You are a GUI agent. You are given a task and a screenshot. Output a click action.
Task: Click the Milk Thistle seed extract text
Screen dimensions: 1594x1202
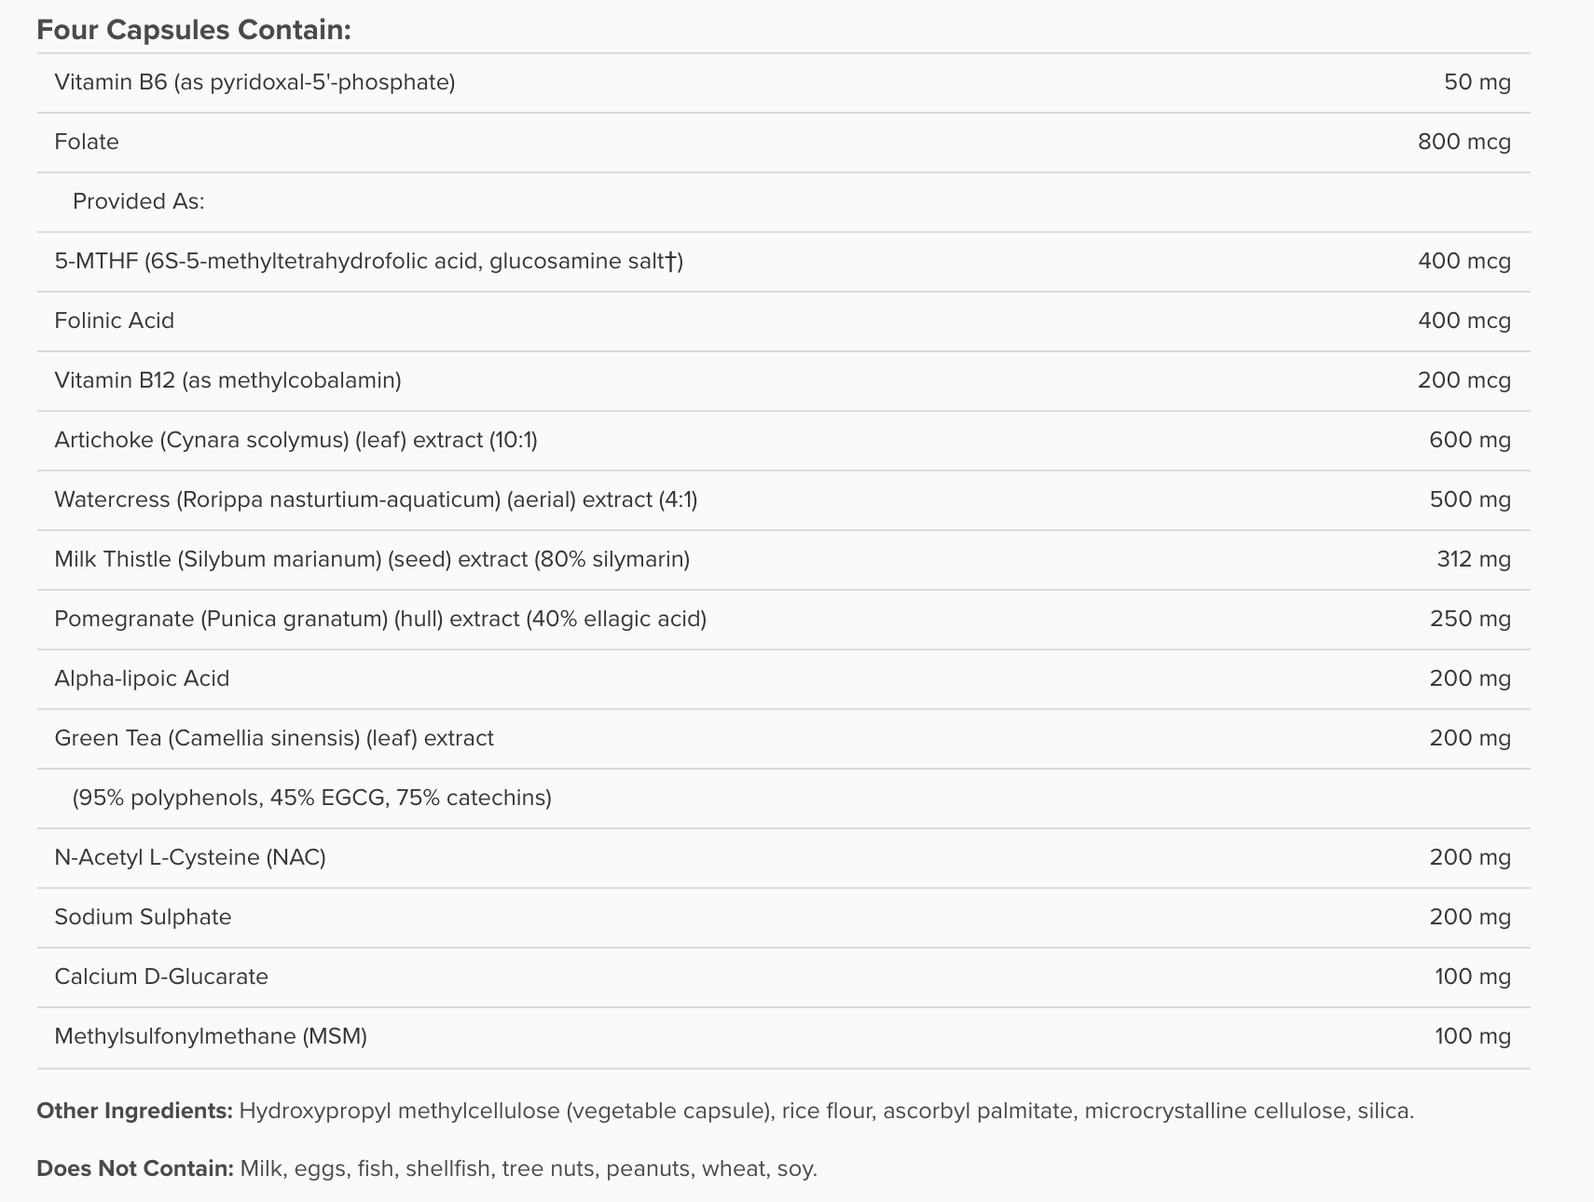click(x=372, y=559)
